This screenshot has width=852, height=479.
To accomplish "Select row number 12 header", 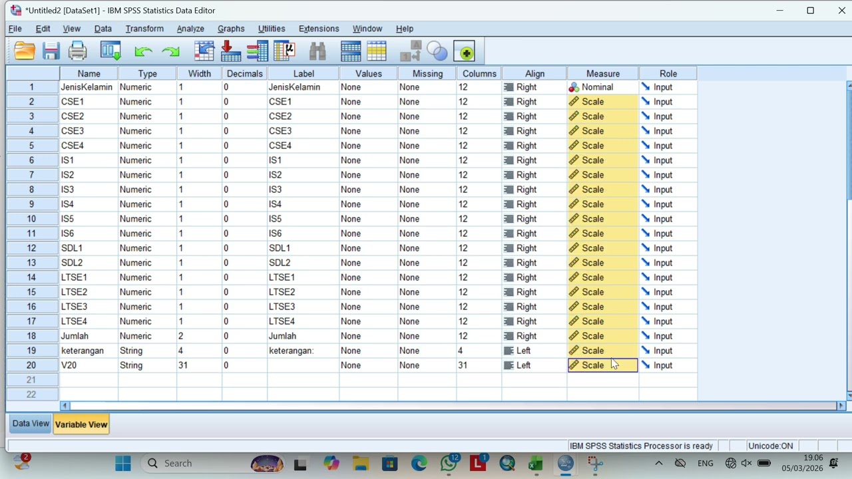I will click(x=31, y=248).
